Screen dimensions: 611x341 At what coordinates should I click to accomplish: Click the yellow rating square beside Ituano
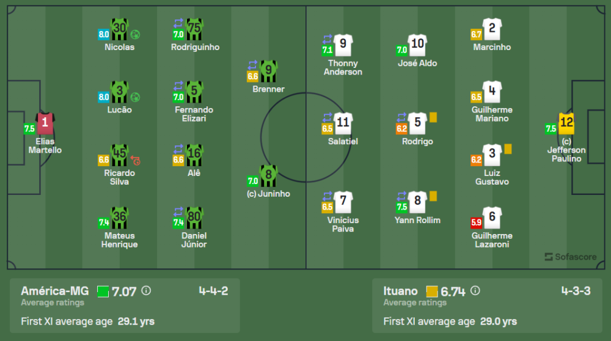[432, 291]
